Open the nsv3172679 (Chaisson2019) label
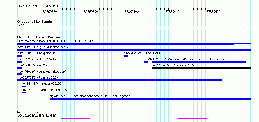Viewport: 259px width, 122px height. (174, 65)
